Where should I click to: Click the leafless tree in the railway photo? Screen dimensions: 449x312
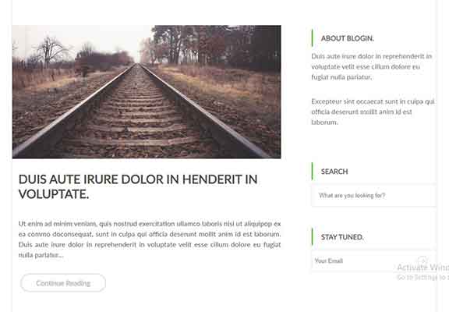click(52, 51)
